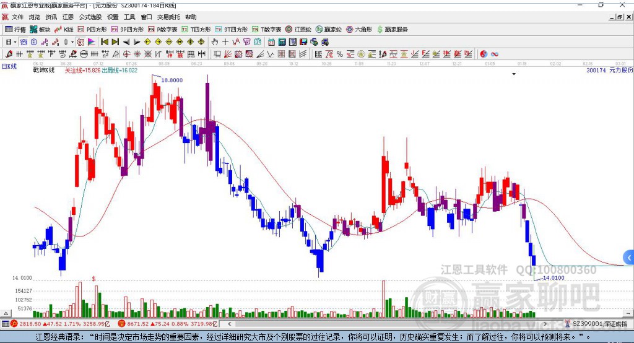Click the blue infinity symbol icon
The height and width of the screenshot is (343, 634).
click(x=495, y=54)
